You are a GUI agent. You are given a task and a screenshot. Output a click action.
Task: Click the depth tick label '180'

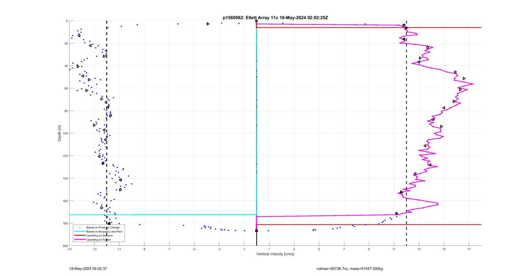coord(65,223)
